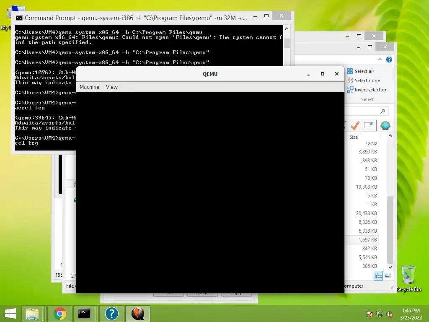The image size is (429, 322).
Task: Open Explorer help with the blue question mark
Action: 389,60
